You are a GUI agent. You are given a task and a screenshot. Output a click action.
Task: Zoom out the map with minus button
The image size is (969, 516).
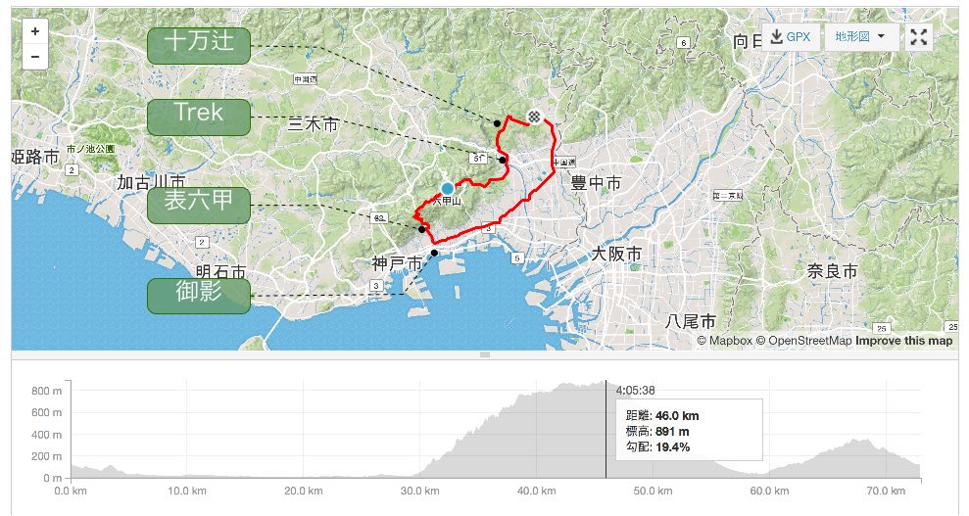[x=35, y=57]
